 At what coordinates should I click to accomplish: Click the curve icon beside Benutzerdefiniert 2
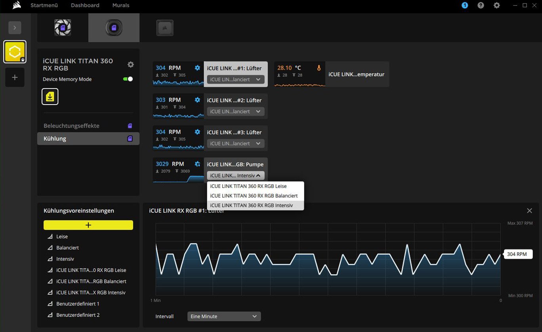(50, 315)
